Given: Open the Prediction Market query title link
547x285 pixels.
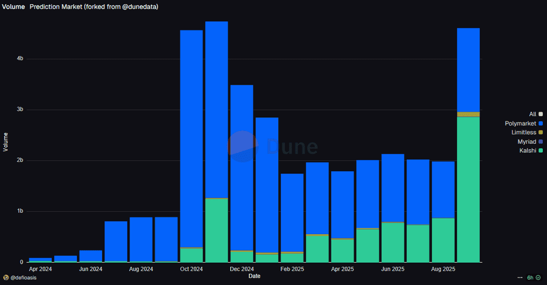Looking at the screenshot, I should click(94, 6).
